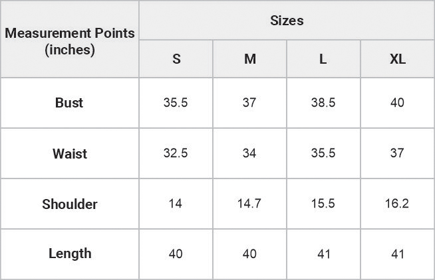
Task: Click the Shoulder value 16.2 cell
Action: pyautogui.click(x=398, y=204)
